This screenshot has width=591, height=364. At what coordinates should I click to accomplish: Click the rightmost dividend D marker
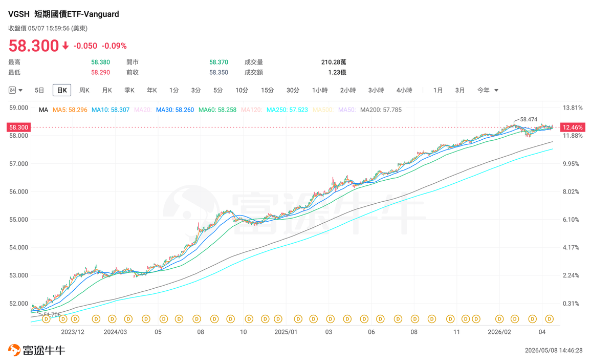tap(549, 319)
